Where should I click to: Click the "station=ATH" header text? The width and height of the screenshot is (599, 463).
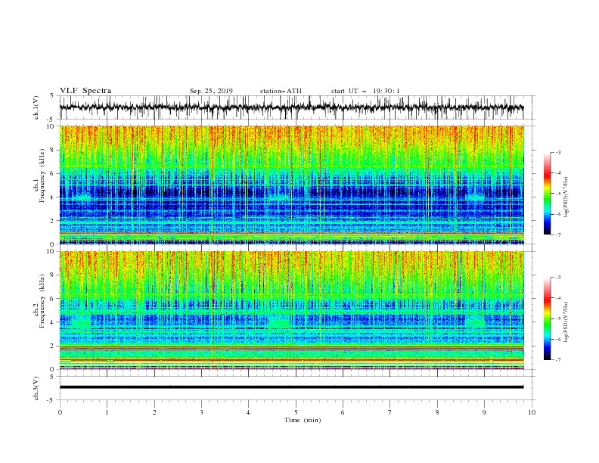[x=281, y=91]
